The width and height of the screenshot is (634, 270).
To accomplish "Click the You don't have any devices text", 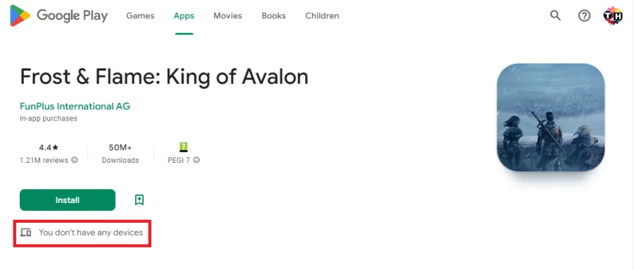I will click(91, 233).
